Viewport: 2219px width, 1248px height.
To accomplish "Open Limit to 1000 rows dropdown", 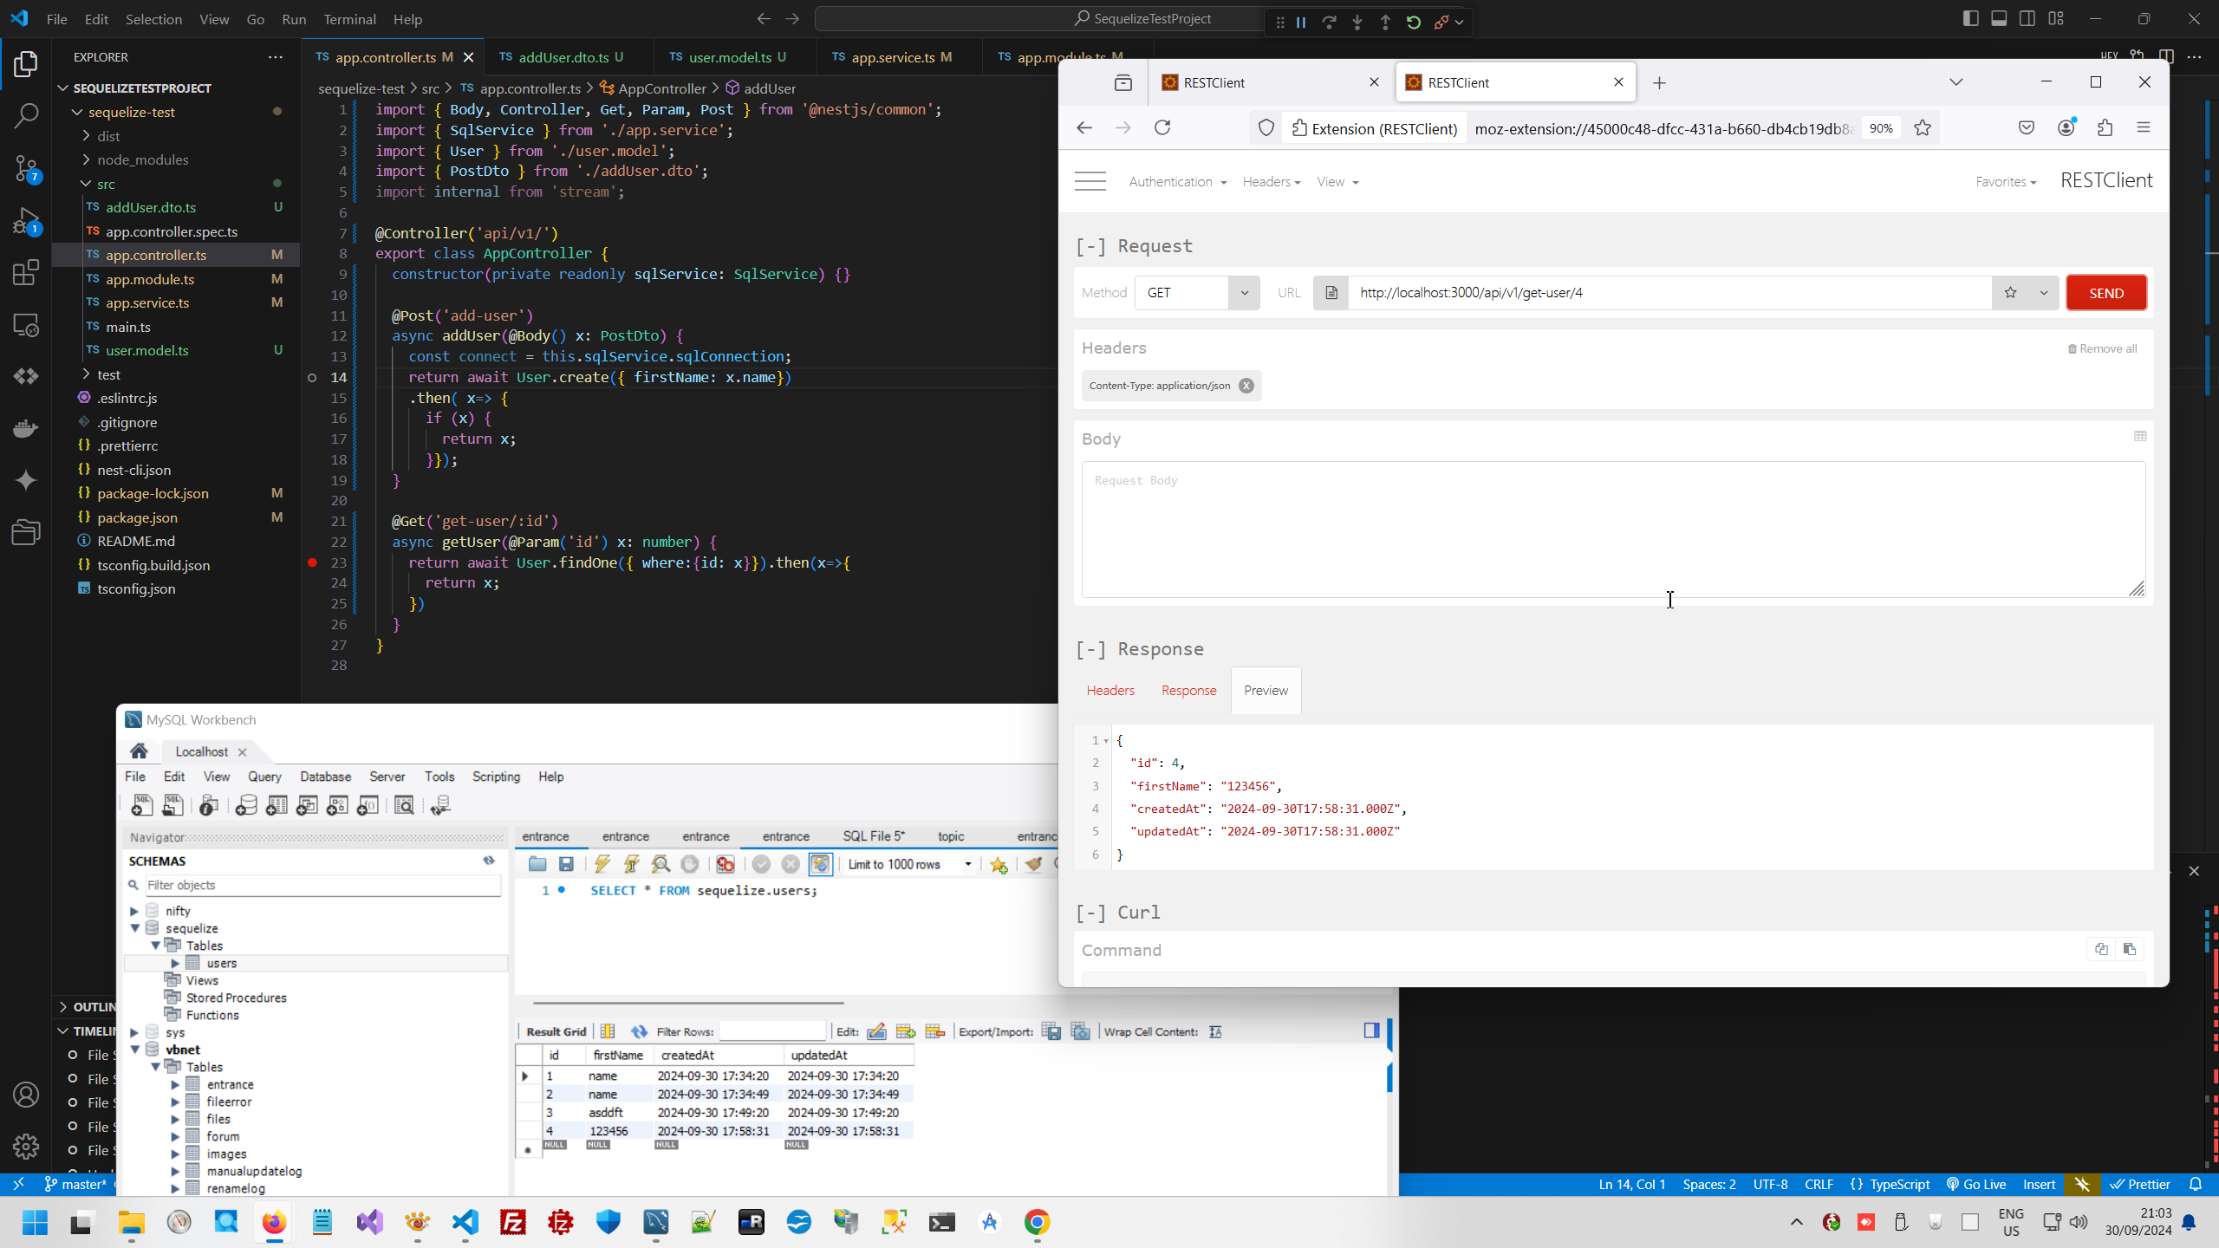I will coord(967,864).
